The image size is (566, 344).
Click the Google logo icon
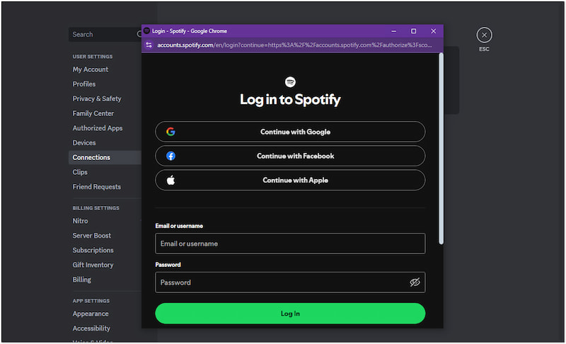coord(171,132)
